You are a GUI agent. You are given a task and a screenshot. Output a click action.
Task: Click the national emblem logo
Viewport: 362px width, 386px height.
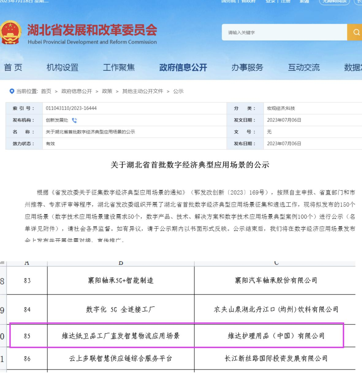(10, 32)
